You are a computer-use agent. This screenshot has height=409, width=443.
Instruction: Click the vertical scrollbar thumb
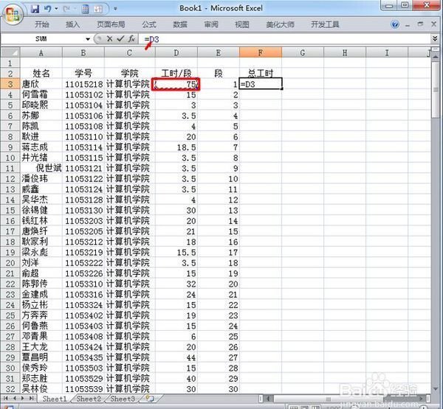[436, 90]
